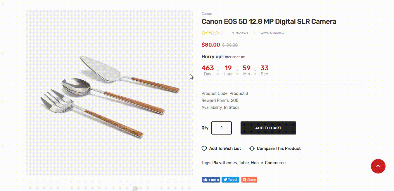The height and width of the screenshot is (191, 394).
Task: Click the compare arrows icon
Action: [252, 148]
